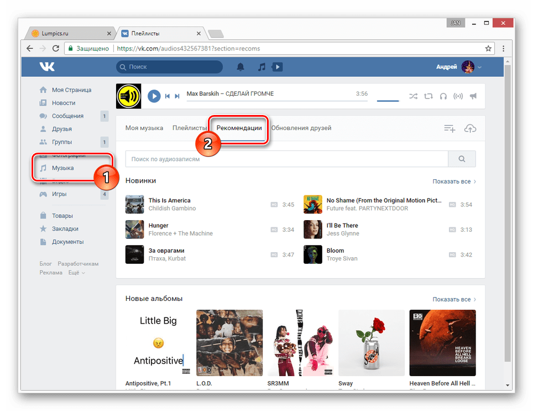This screenshot has height=411, width=533.
Task: Click the 'Разработчикам' footer link
Action: [78, 264]
